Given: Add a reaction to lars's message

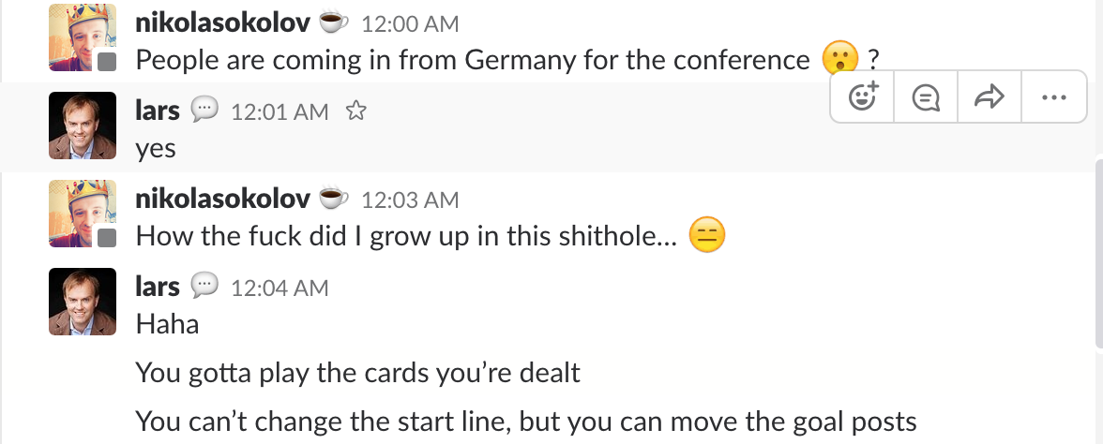Looking at the screenshot, I should coord(862,97).
